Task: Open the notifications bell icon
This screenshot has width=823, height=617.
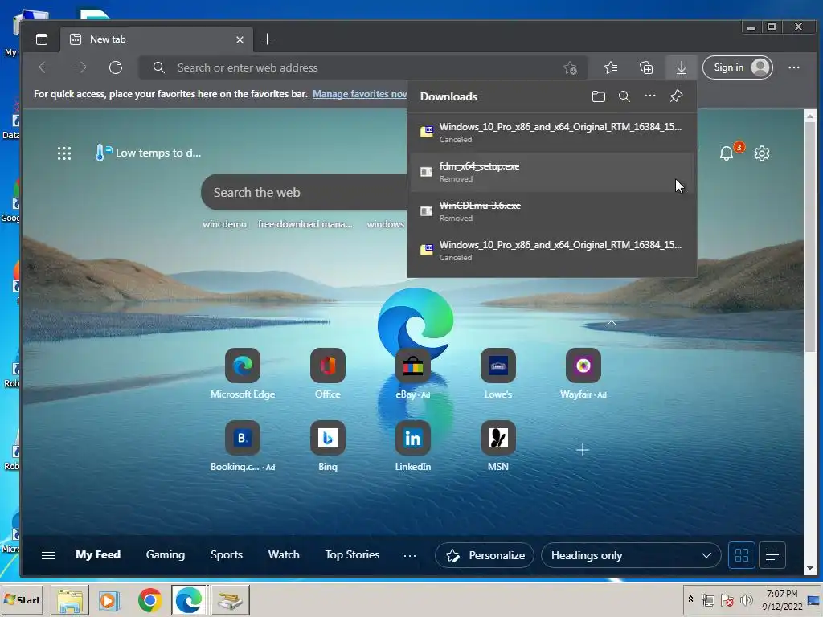Action: click(x=727, y=153)
